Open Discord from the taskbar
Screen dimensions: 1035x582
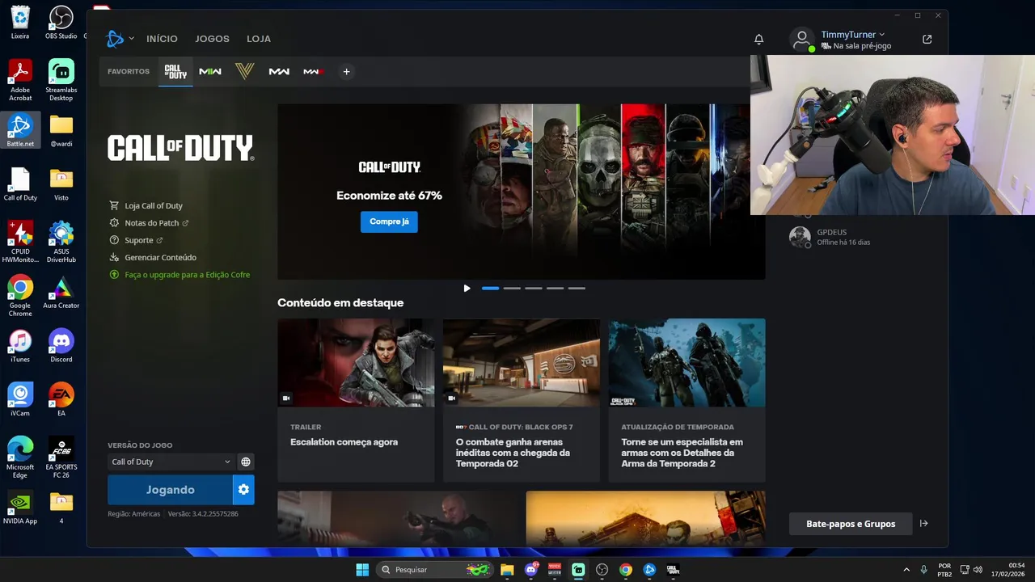pyautogui.click(x=531, y=570)
